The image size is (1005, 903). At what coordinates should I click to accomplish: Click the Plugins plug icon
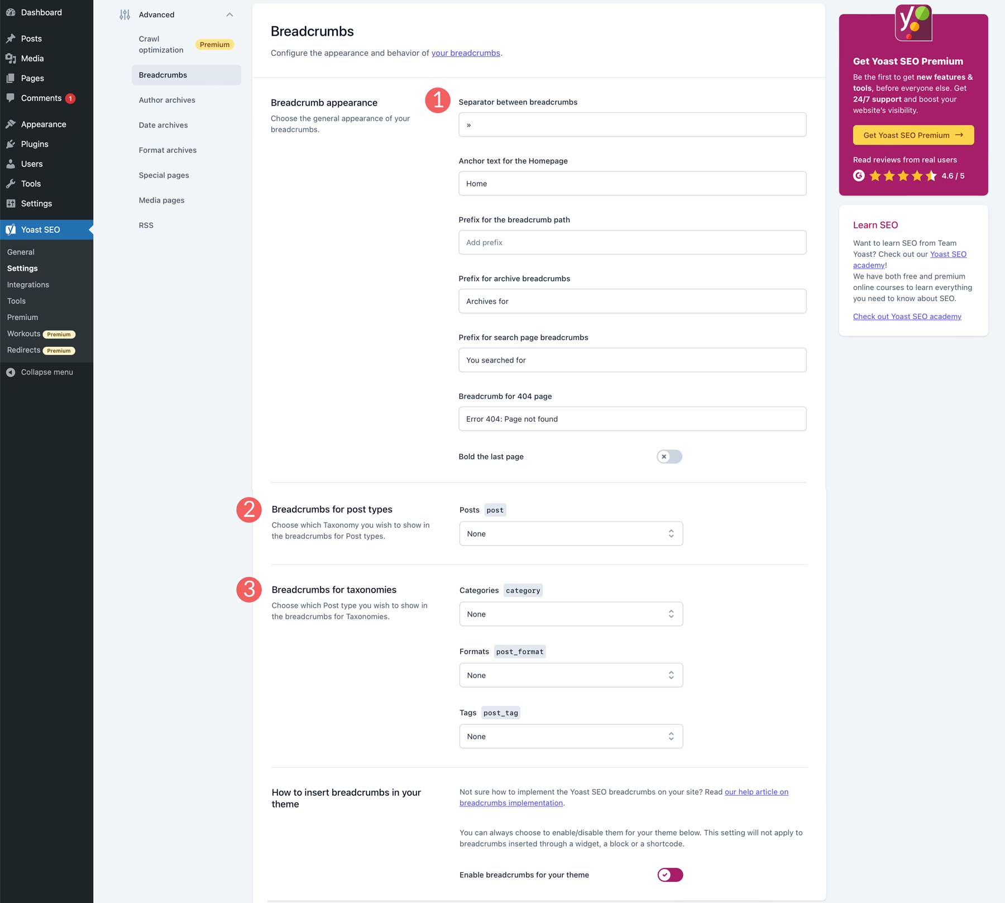pyautogui.click(x=11, y=144)
